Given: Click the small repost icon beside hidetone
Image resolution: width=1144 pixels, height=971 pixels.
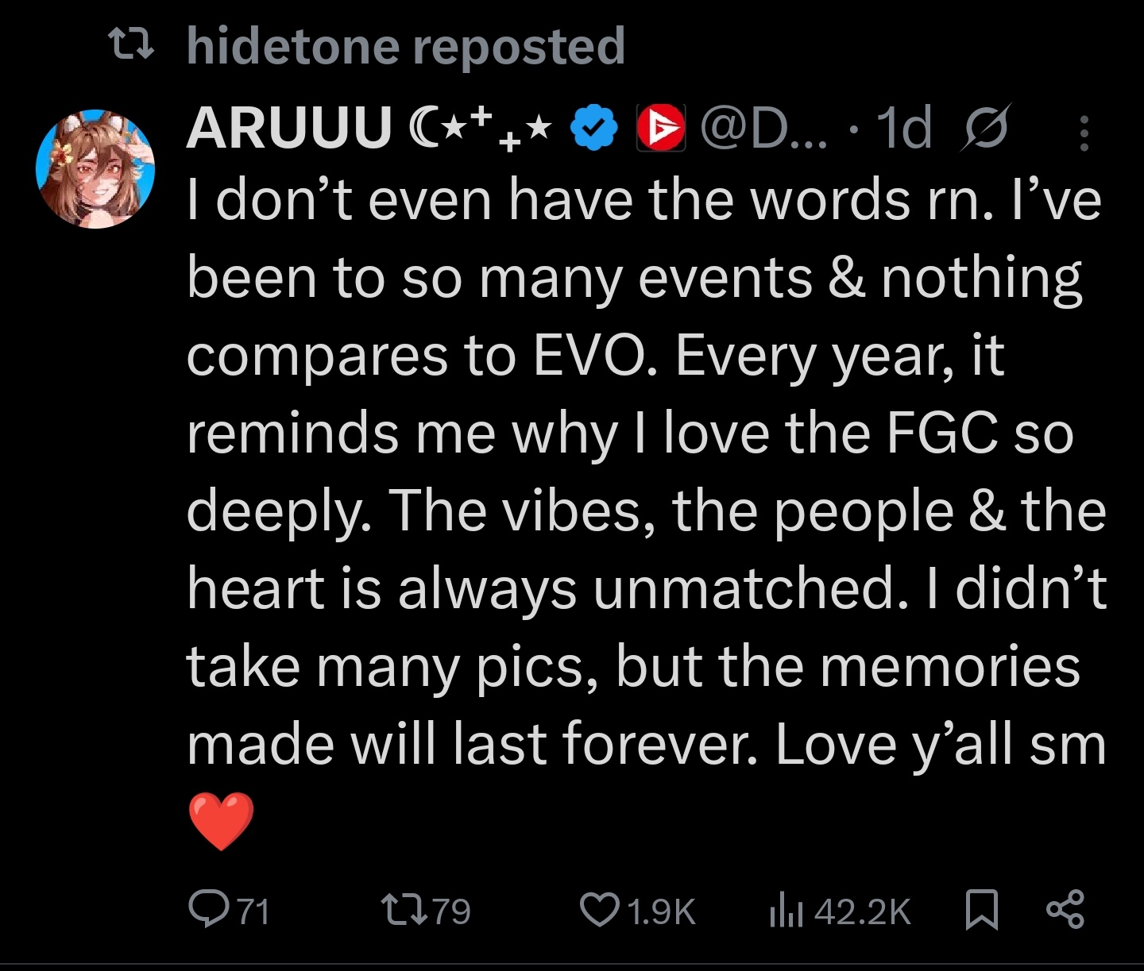Looking at the screenshot, I should (x=130, y=45).
